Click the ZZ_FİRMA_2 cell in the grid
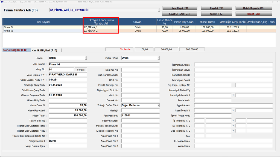 coord(101,31)
